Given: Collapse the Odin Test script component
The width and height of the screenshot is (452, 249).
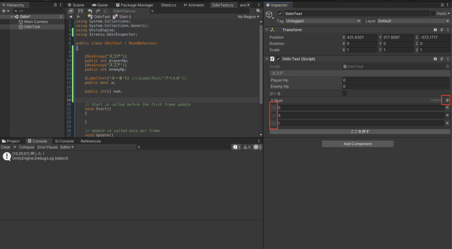Looking at the screenshot, I should [x=267, y=59].
